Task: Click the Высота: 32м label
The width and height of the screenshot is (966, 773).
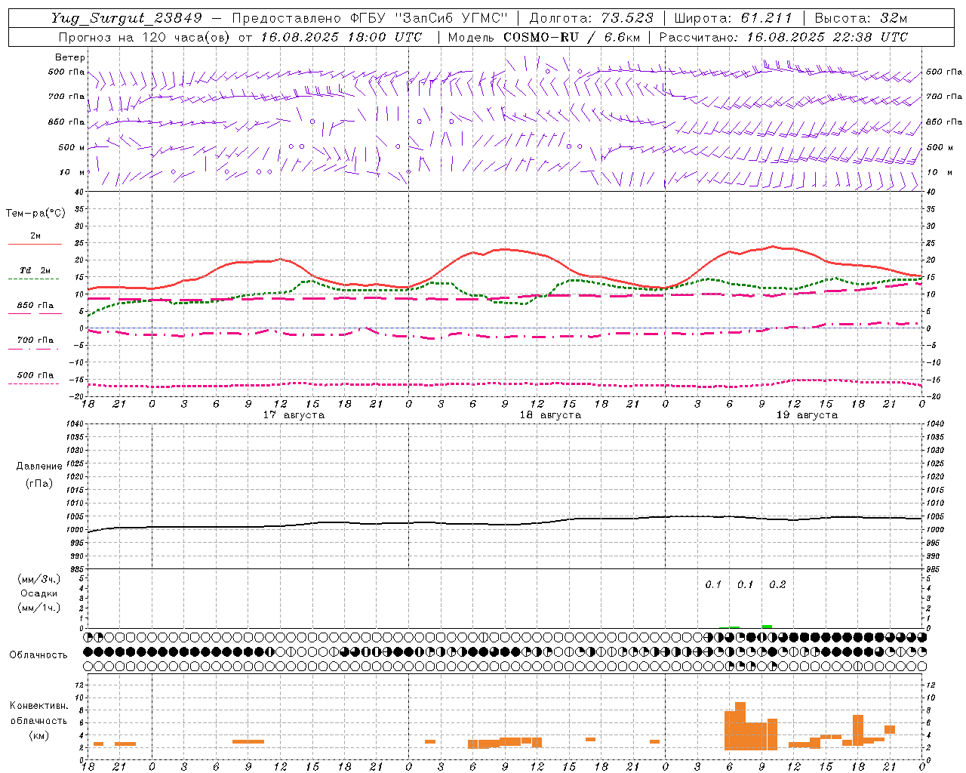Action: pos(861,18)
